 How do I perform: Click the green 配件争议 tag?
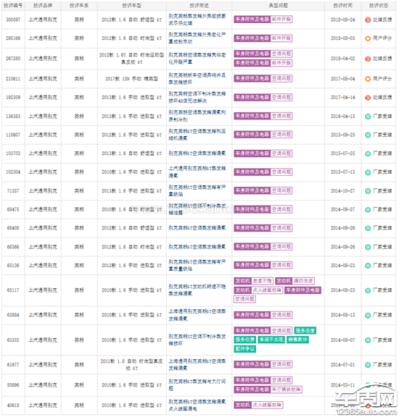[x=245, y=349]
